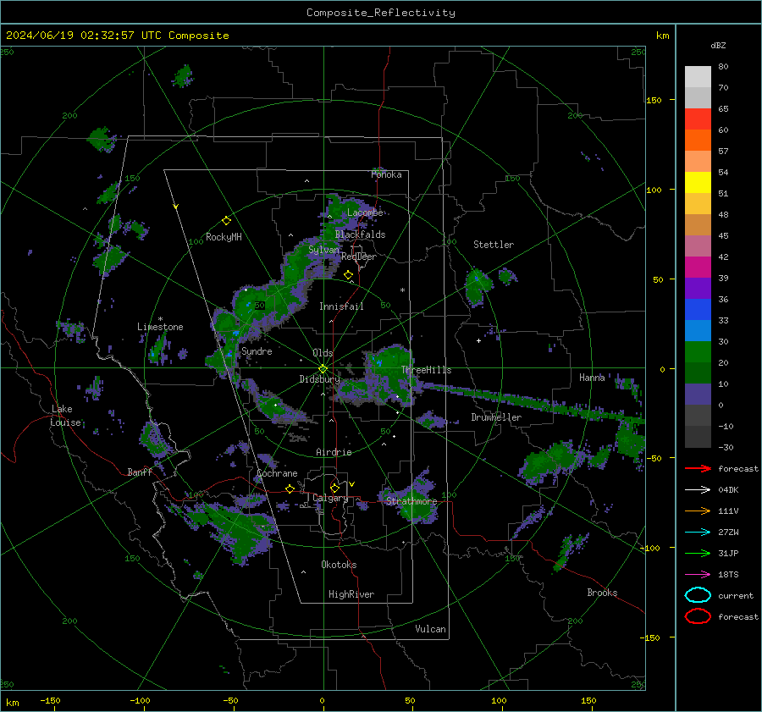Click the Didsbury label

point(319,379)
